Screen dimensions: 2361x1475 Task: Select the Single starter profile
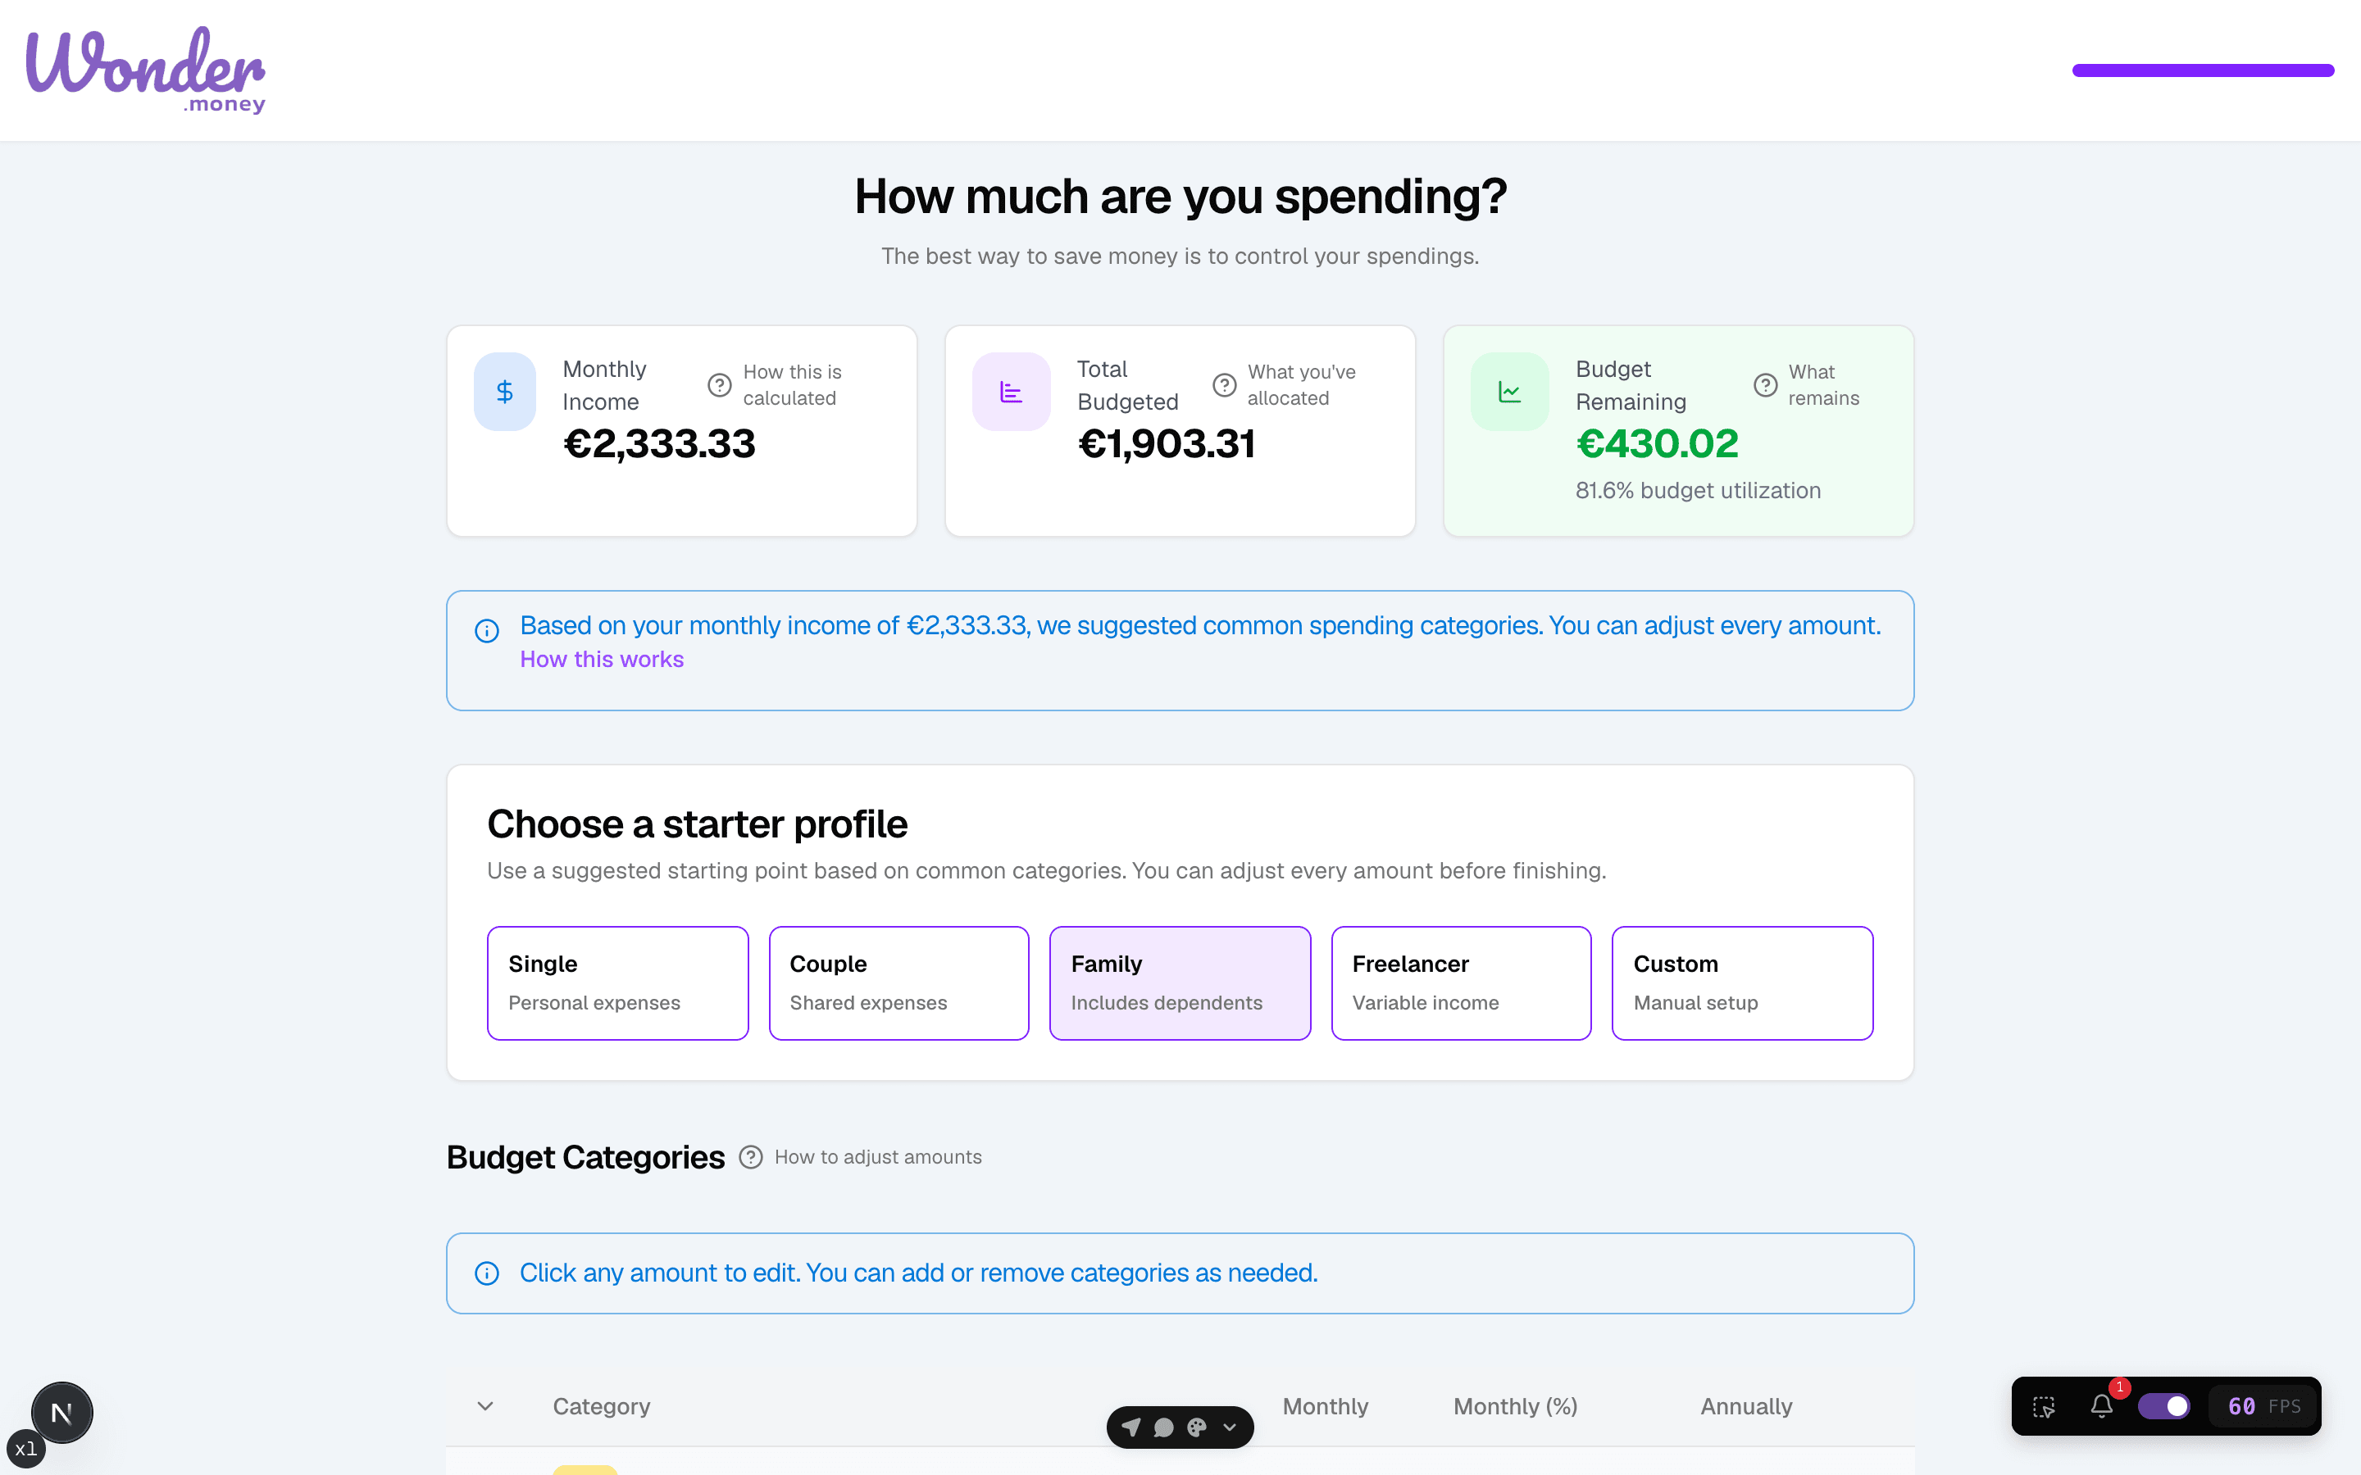pyautogui.click(x=617, y=983)
